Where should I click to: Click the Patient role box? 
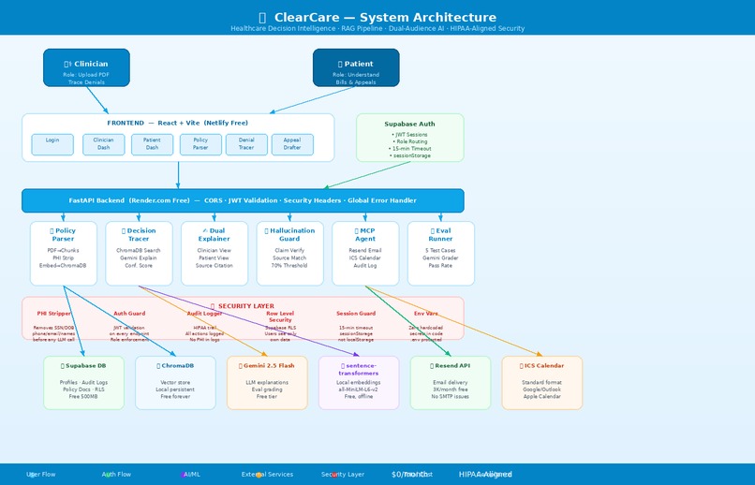[x=356, y=67]
